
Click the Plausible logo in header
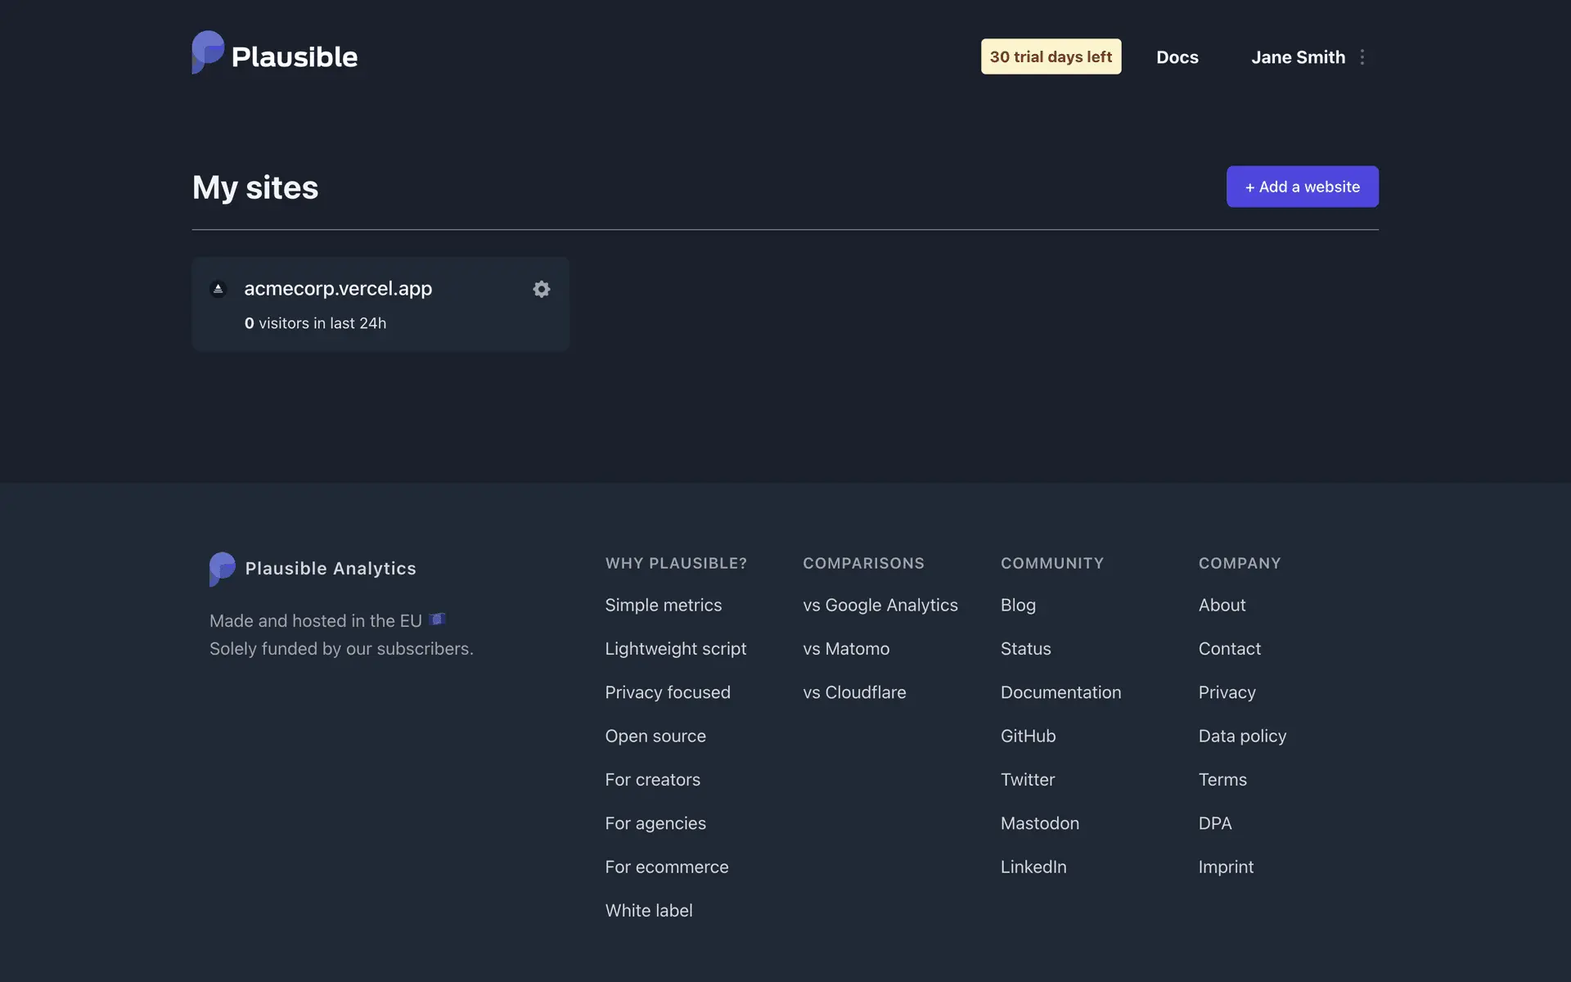tap(274, 54)
